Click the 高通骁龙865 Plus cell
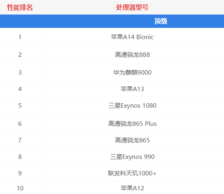Screen dimensions: 224x194 click(x=132, y=124)
